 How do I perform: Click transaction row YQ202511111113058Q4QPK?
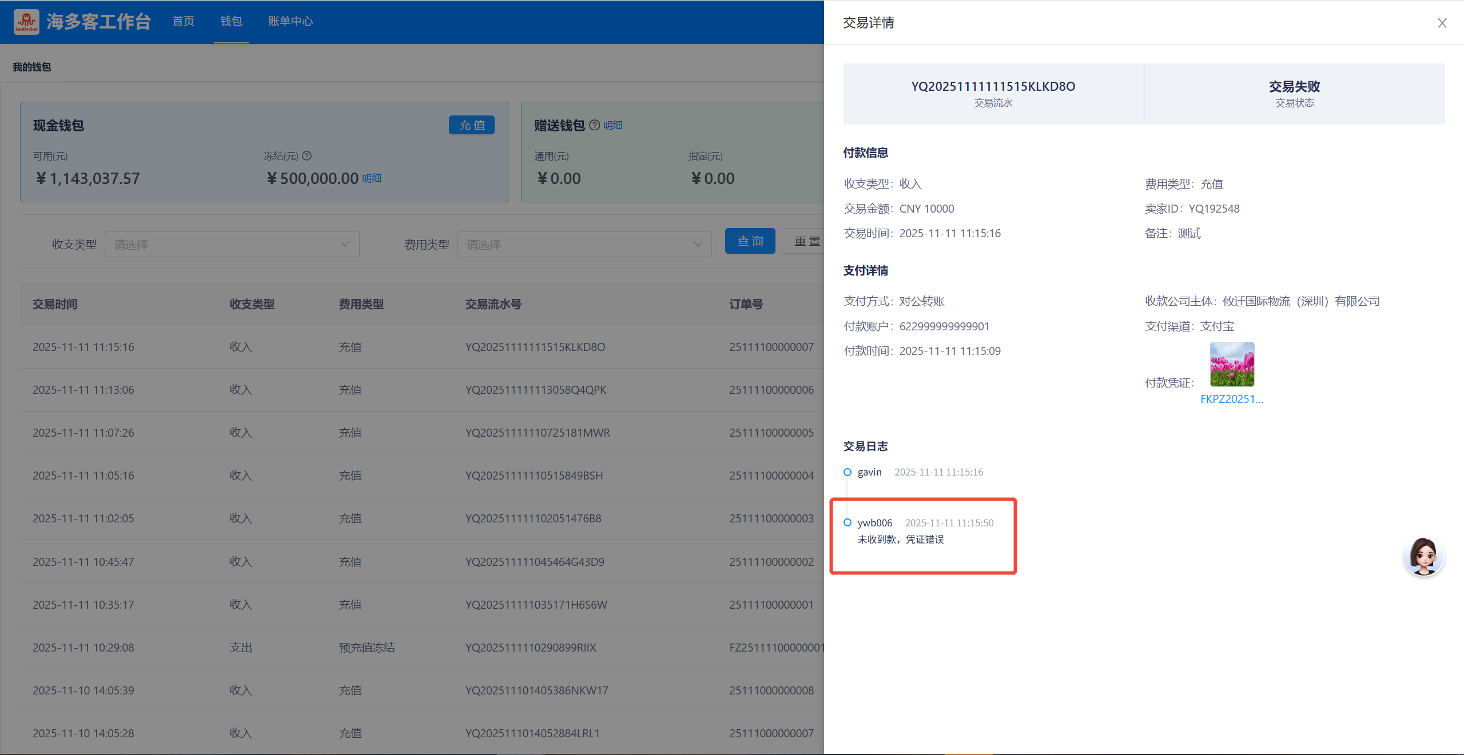coord(535,390)
